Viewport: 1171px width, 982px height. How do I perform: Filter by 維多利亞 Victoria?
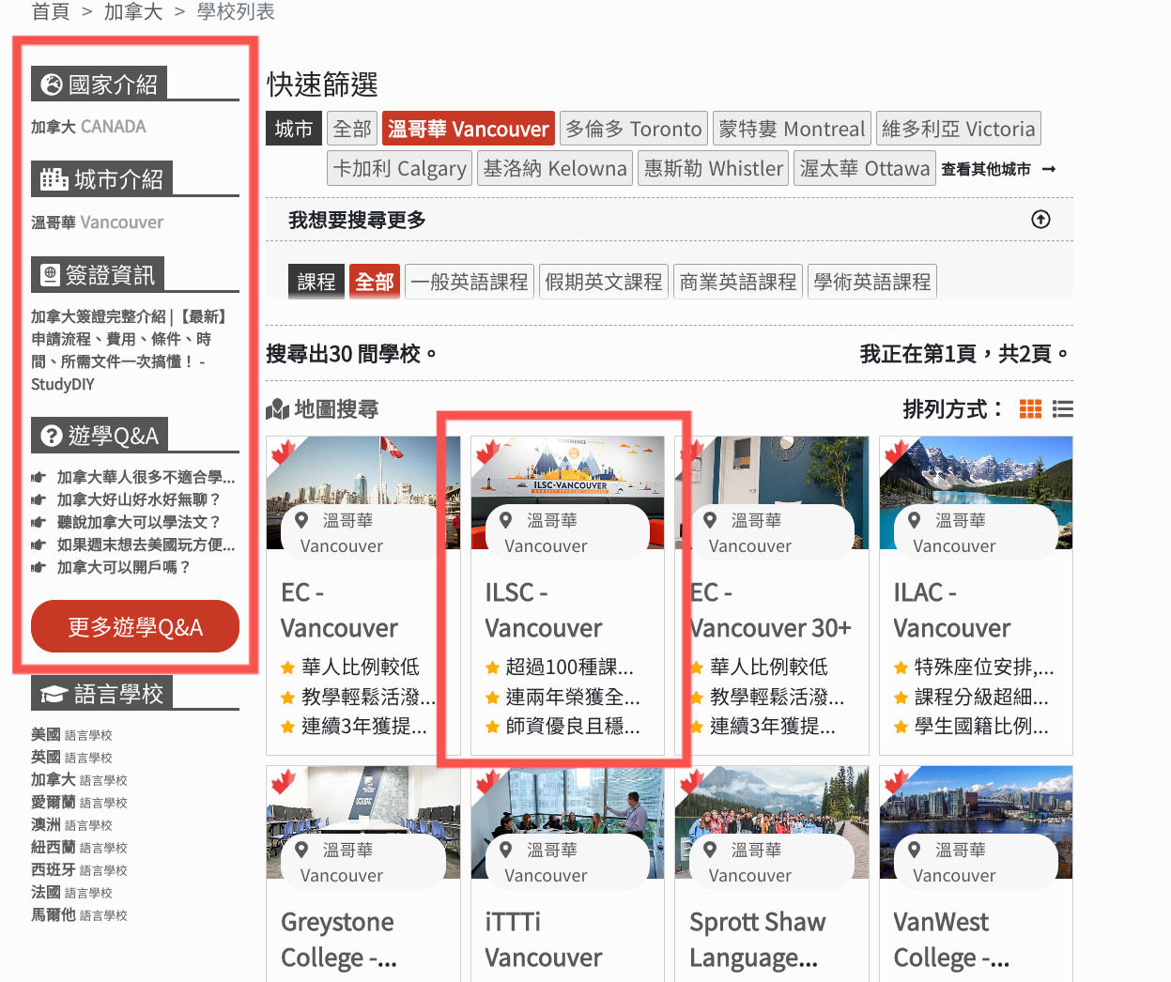[958, 129]
